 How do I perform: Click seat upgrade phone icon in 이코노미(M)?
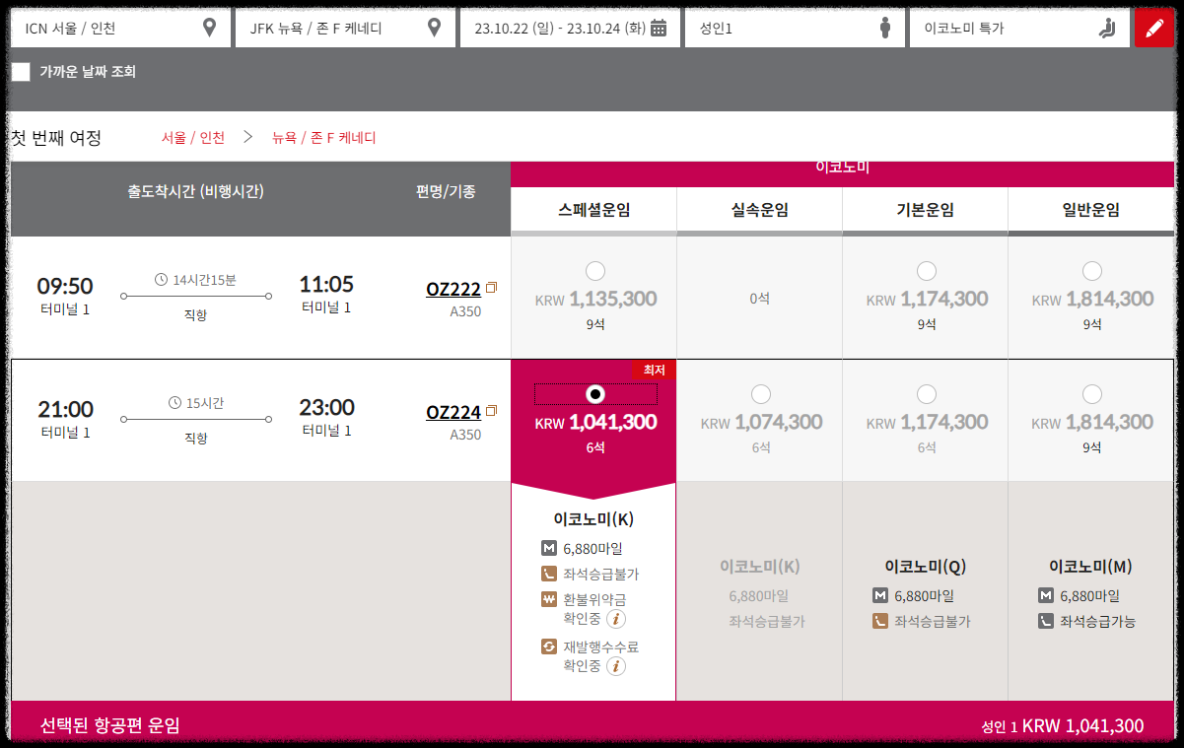point(1046,622)
